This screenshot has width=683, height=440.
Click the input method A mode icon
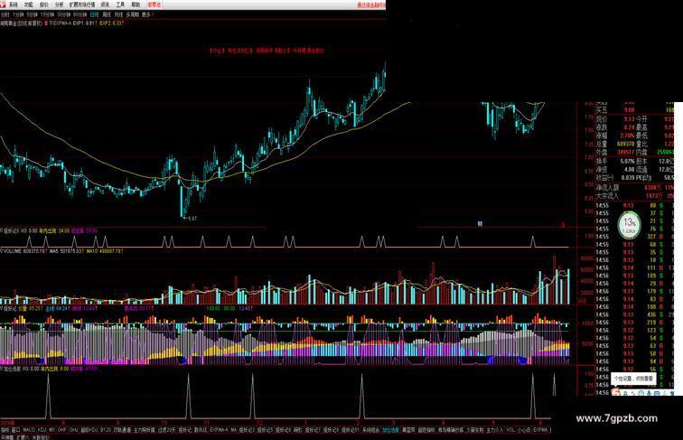pos(626,393)
